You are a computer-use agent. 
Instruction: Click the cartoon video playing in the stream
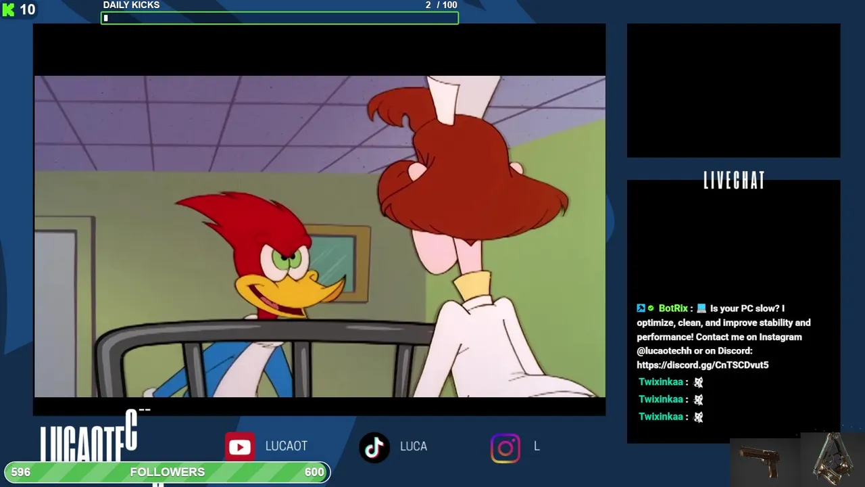click(x=320, y=236)
